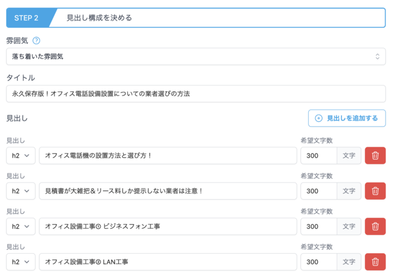396x277 pixels.
Task: Click the help icon next to 雰囲気
Action: (x=37, y=41)
